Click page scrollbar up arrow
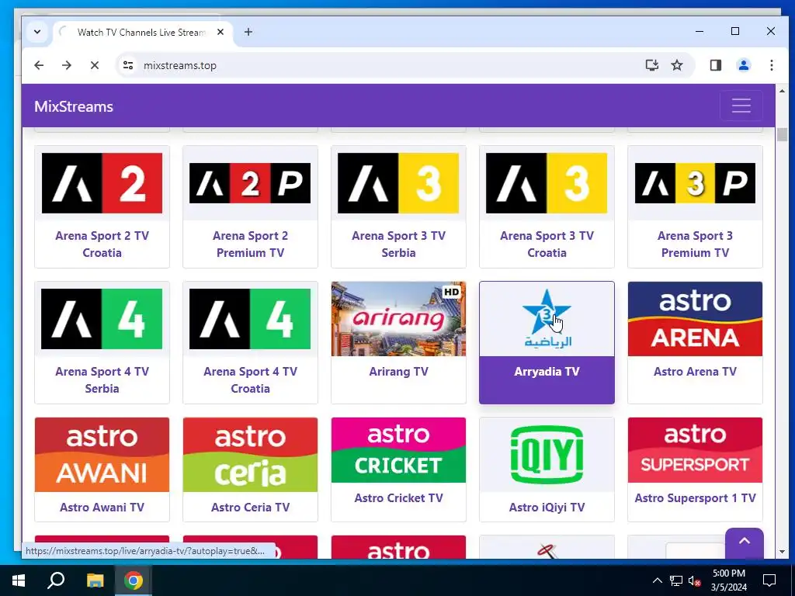The width and height of the screenshot is (795, 596). pyautogui.click(x=782, y=92)
